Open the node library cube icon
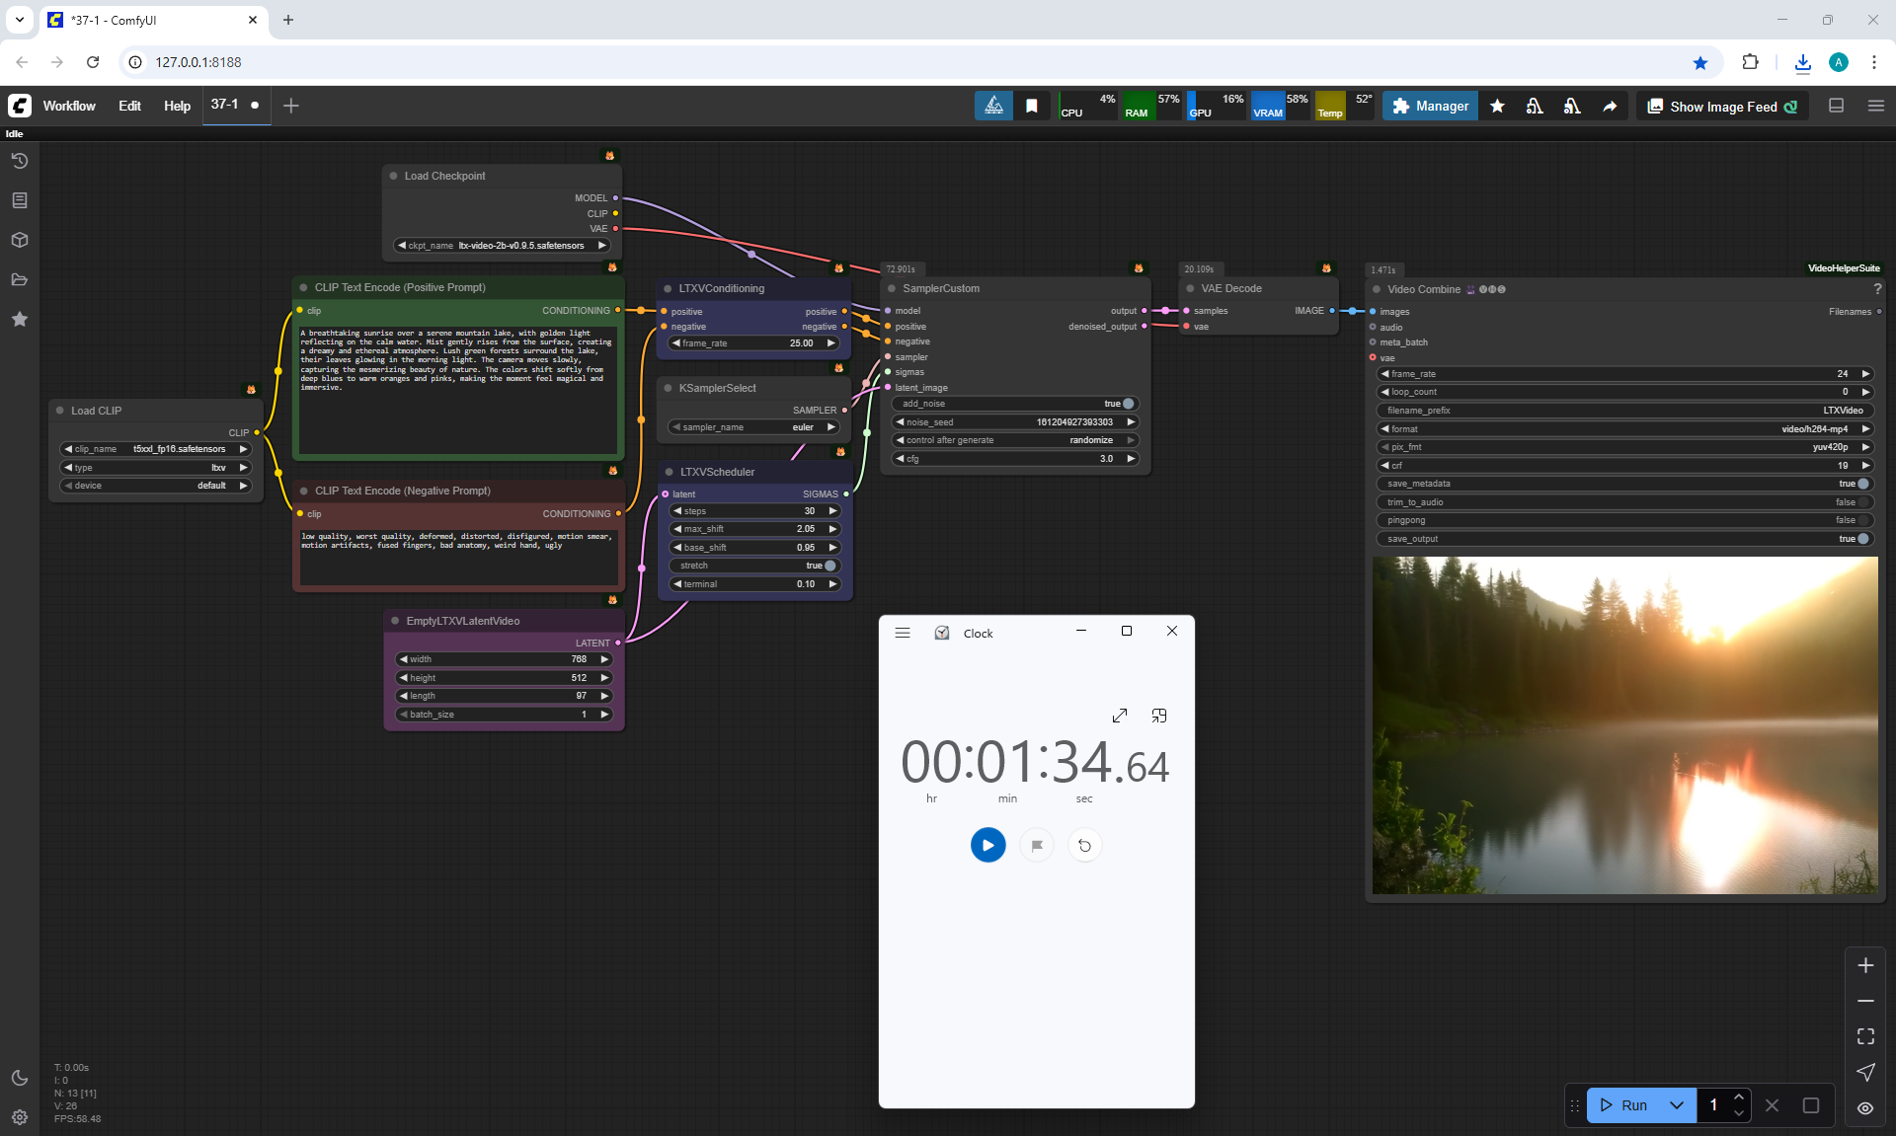Screen dimensions: 1896x1136 click(20, 240)
